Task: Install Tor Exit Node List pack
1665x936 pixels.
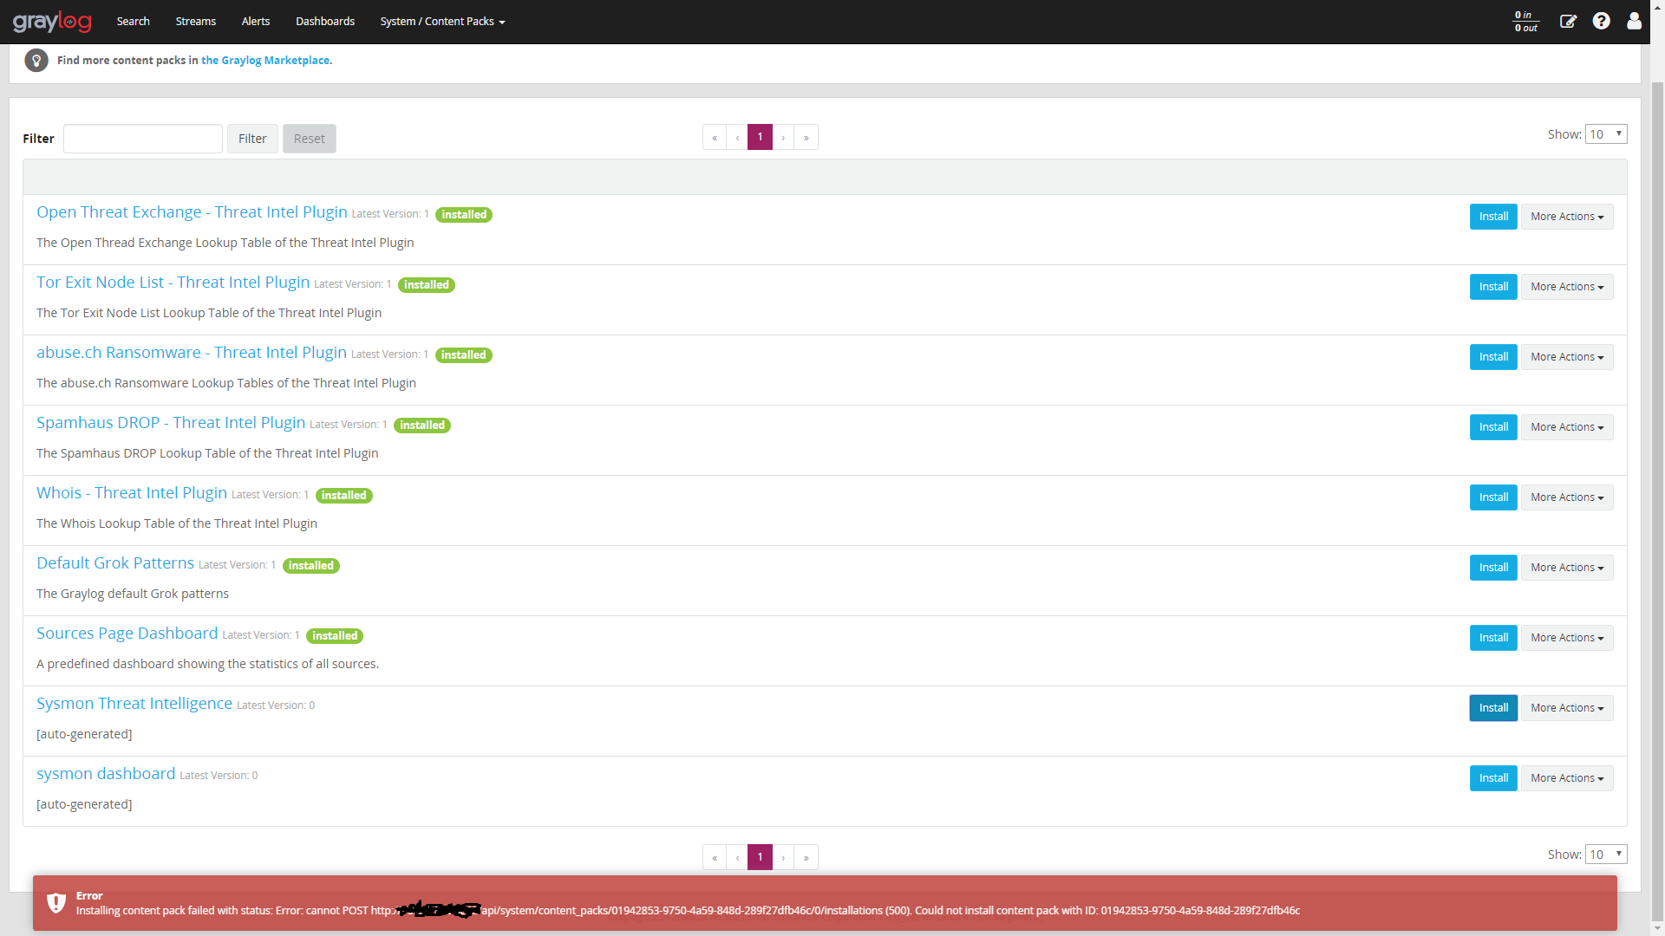Action: [x=1493, y=287]
